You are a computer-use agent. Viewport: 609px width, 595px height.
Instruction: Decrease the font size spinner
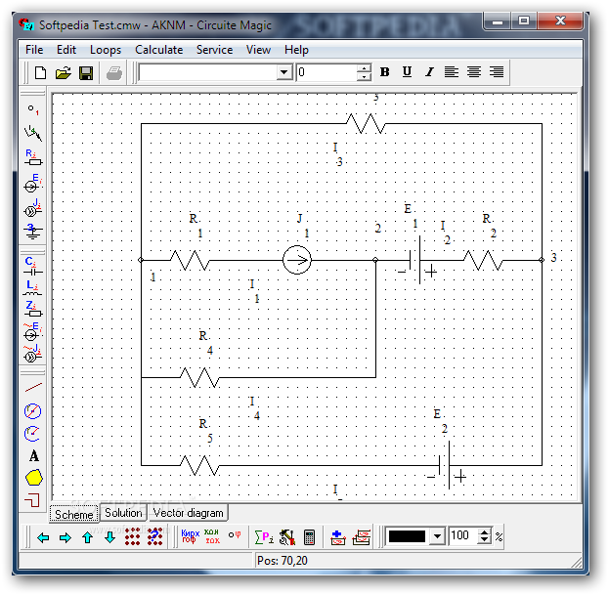tap(364, 76)
